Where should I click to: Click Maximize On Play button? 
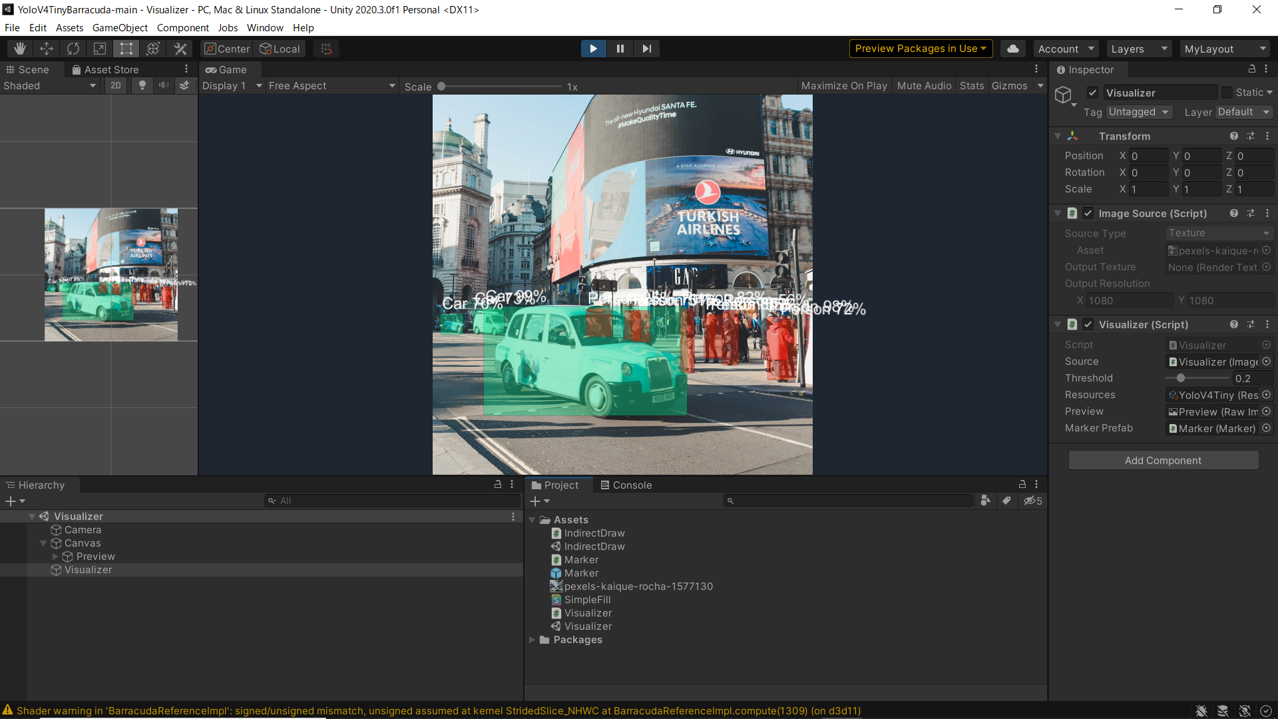(x=844, y=86)
